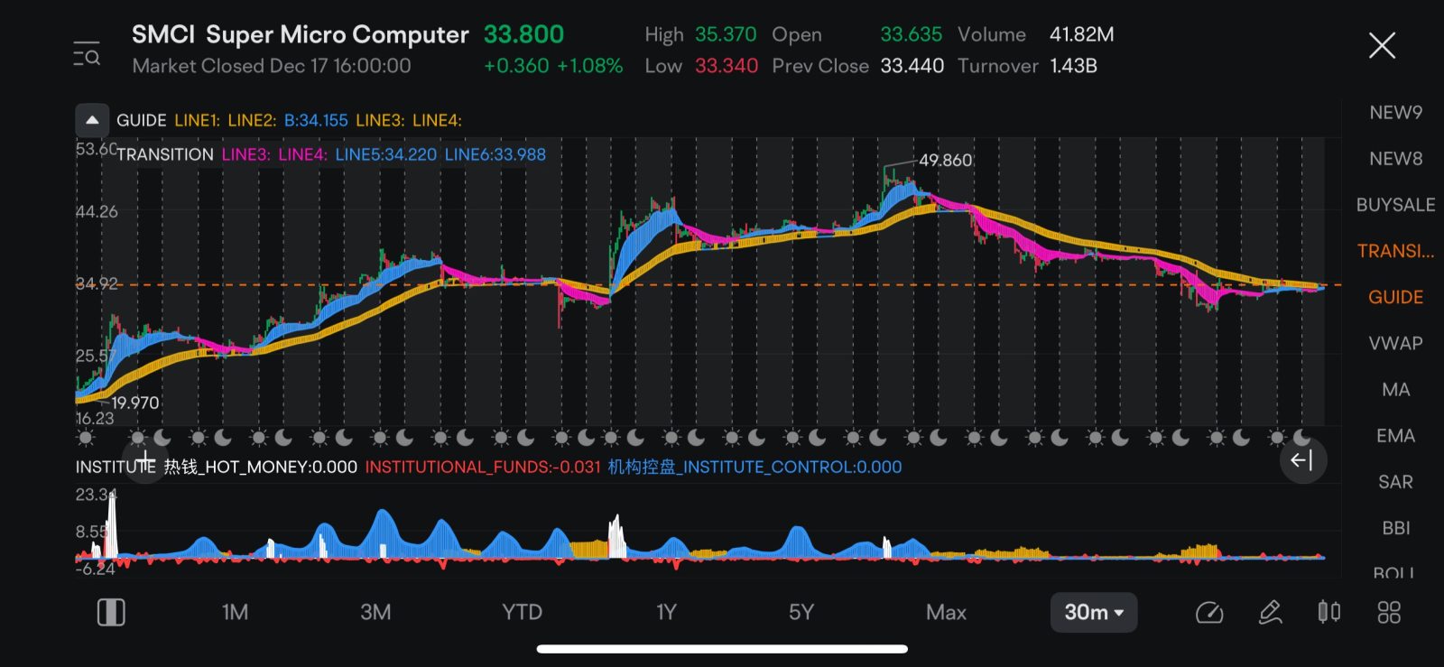Image resolution: width=1444 pixels, height=667 pixels.
Task: Toggle the chart layout panel icon
Action: point(111,613)
